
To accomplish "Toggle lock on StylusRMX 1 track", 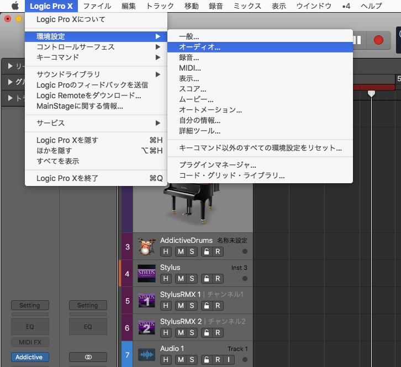I will 207,306.
